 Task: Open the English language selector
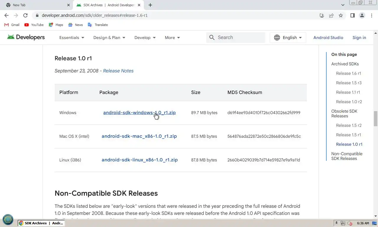click(288, 38)
